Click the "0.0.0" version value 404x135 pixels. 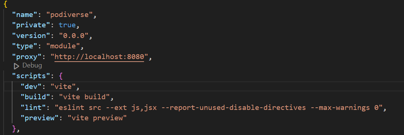pos(73,36)
